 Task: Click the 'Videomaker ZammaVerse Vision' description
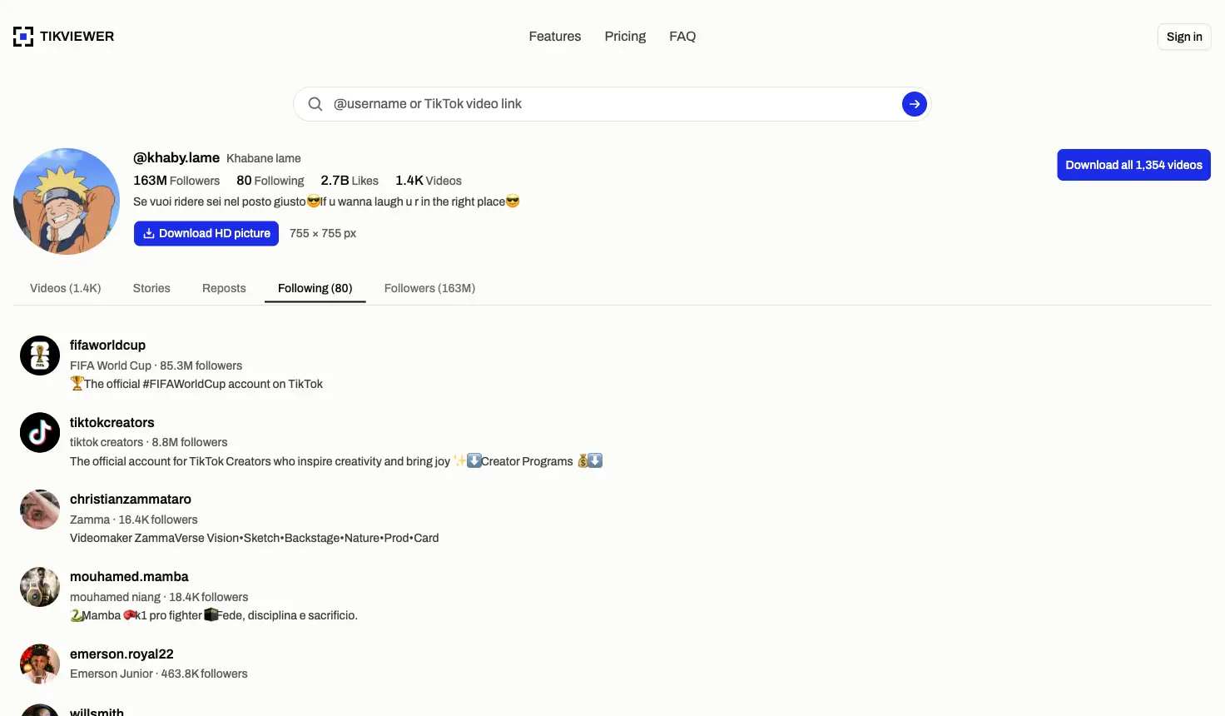point(254,538)
